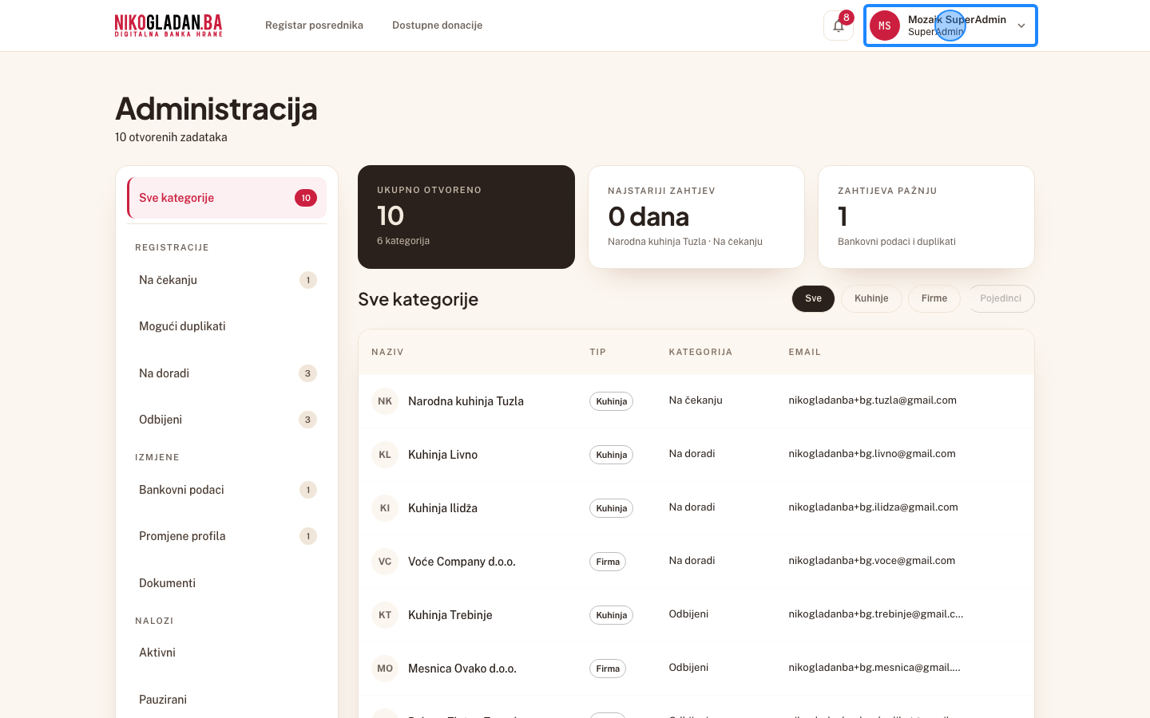Image resolution: width=1150 pixels, height=718 pixels.
Task: Filter the list by Pojedinci
Action: [1001, 298]
